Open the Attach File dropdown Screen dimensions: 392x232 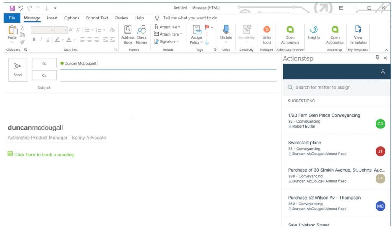[167, 27]
